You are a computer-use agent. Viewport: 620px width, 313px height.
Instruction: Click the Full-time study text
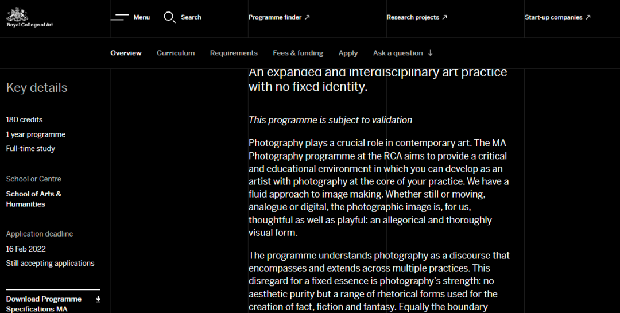pos(30,149)
